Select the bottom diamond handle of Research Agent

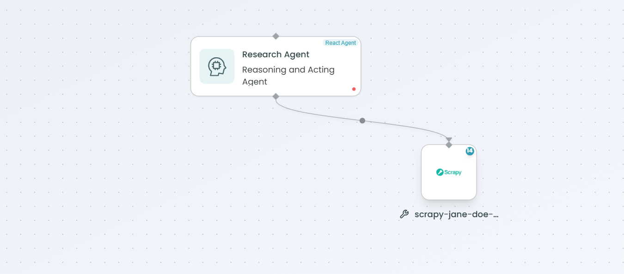pos(276,96)
